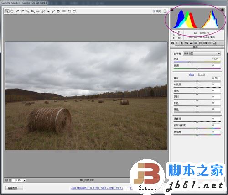Focus the Temperature value field showing 5300
This screenshot has width=228, height=195.
coord(216,59)
